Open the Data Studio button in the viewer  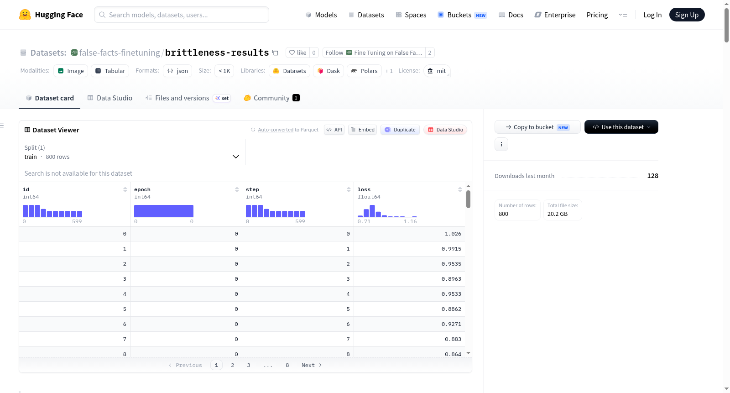445,130
